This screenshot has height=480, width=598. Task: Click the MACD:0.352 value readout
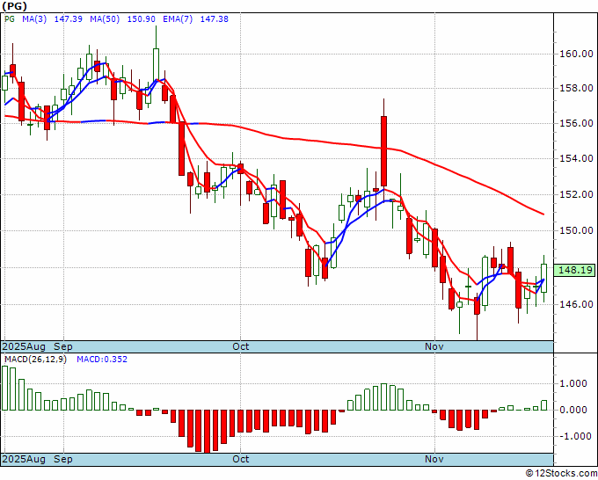pyautogui.click(x=102, y=360)
